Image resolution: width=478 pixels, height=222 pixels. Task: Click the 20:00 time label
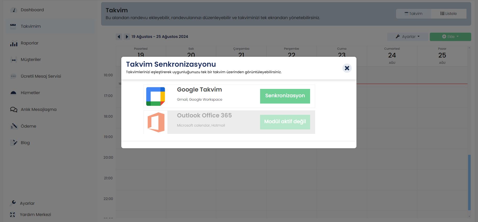pos(108,157)
